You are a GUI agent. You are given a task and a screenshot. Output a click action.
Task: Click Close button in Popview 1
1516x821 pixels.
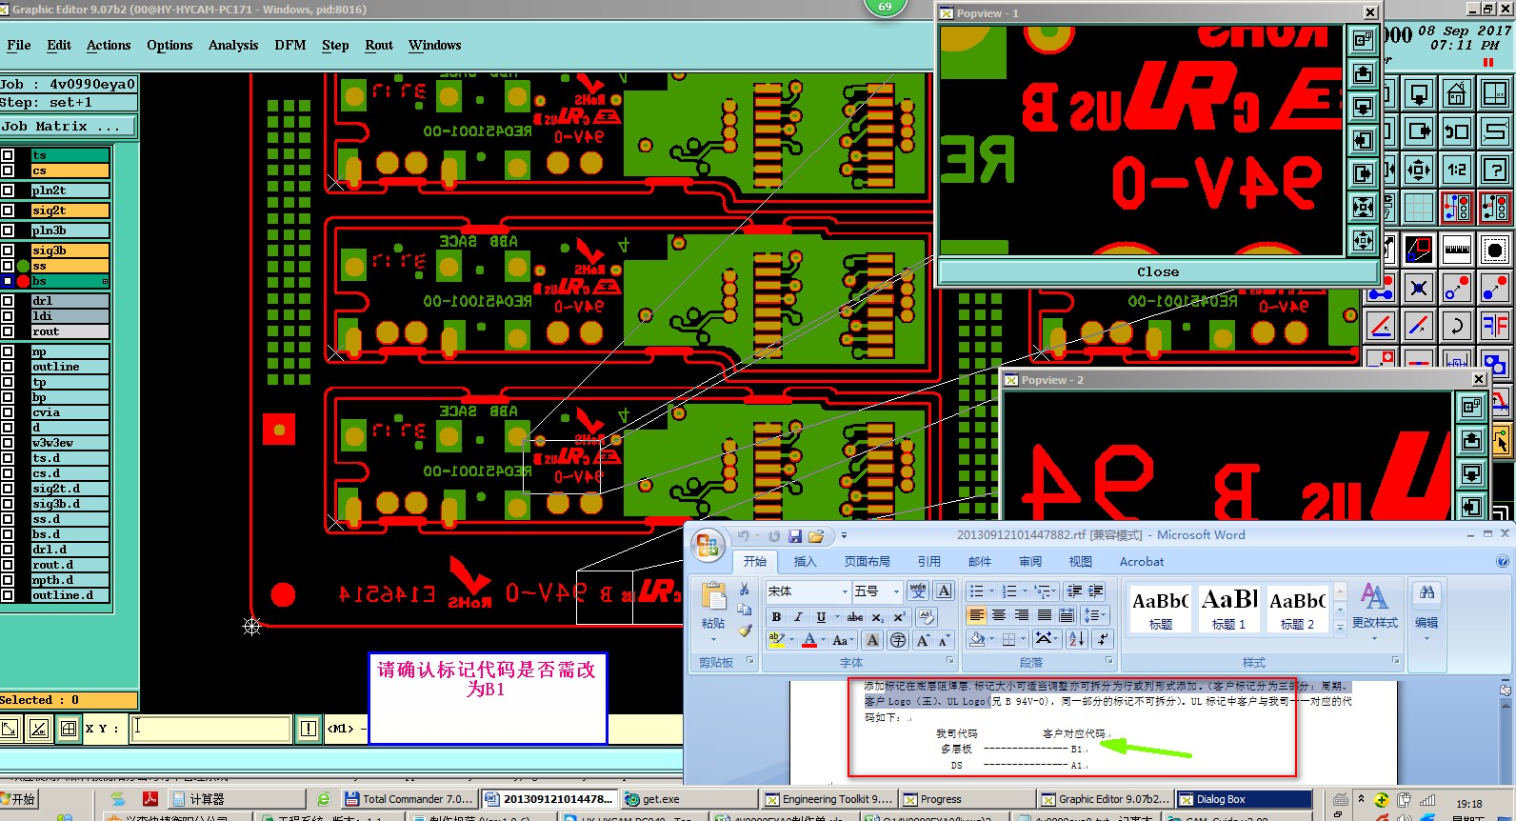(x=1158, y=271)
